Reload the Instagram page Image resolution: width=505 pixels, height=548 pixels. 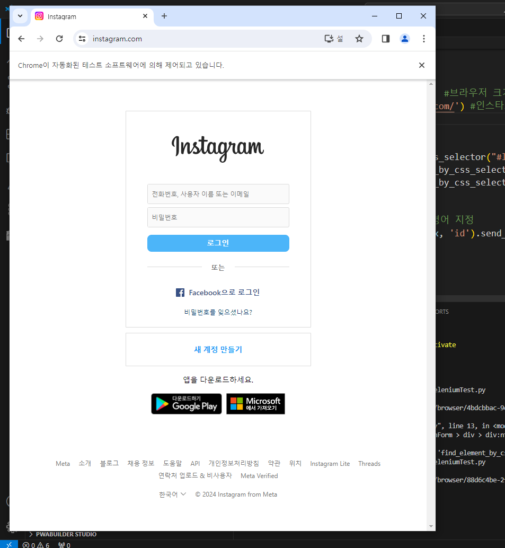[59, 39]
